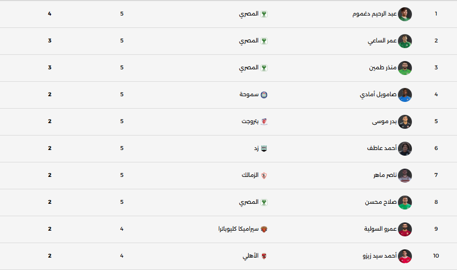Screen dimensions: 457x270
Task: Open أحمد سيد زيزو's profile picture
Action: [x=405, y=256]
